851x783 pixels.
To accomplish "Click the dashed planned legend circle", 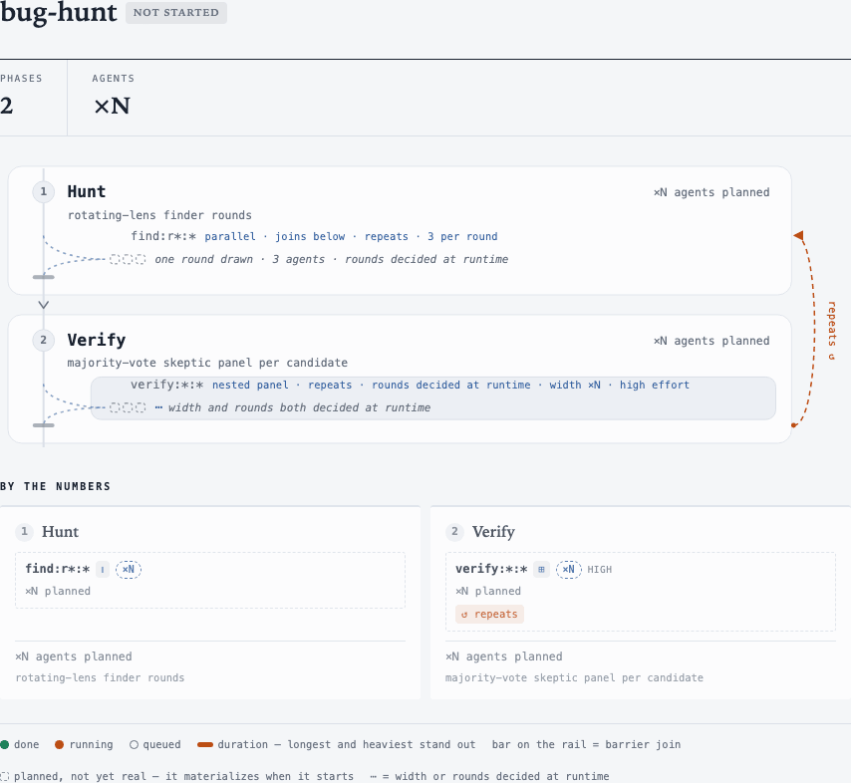I will pos(4,776).
